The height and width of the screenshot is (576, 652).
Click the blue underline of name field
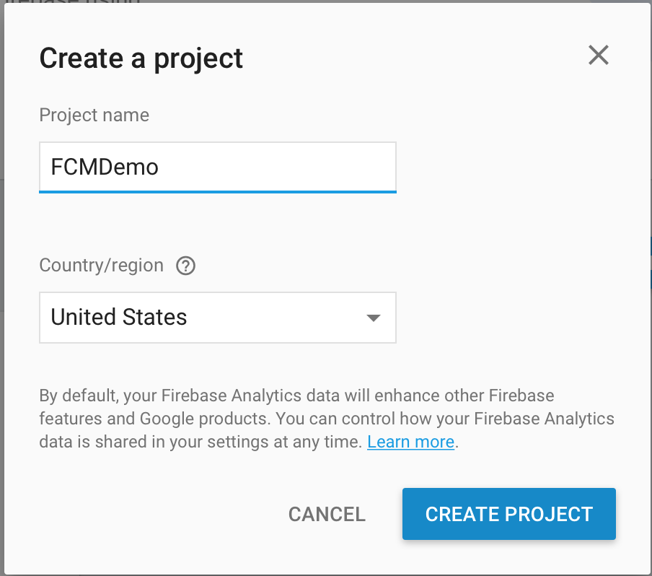pyautogui.click(x=218, y=192)
